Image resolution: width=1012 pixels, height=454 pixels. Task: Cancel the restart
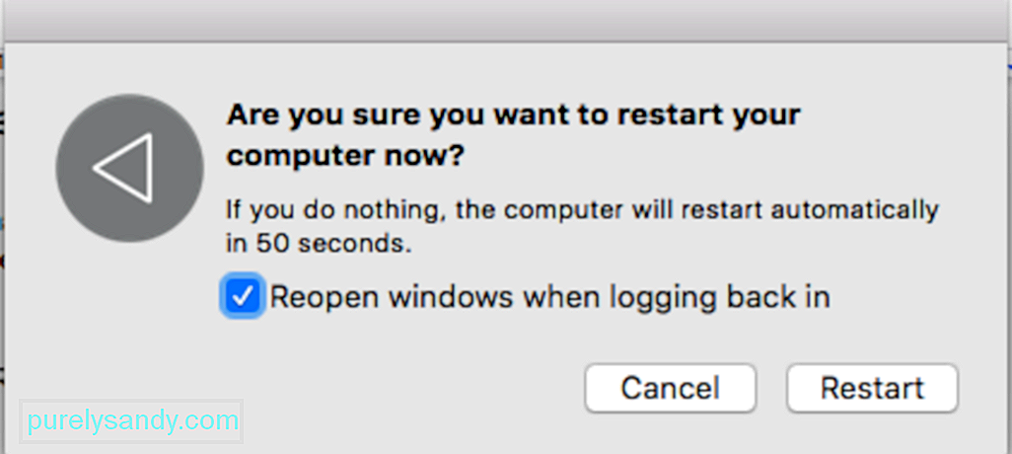670,388
